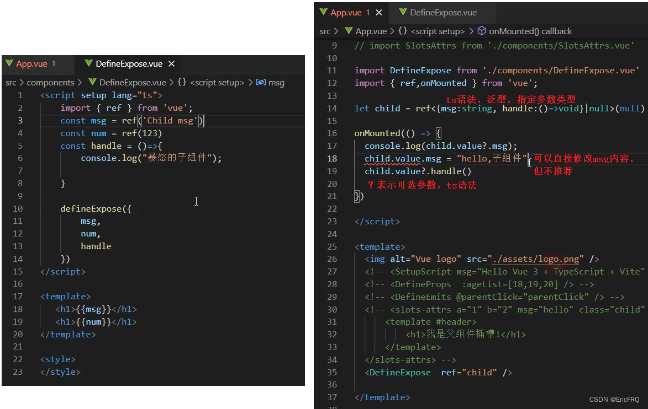This screenshot has width=648, height=409.
Task: Click DefineExpose.vue breadcrumb in left editor
Action: point(133,83)
